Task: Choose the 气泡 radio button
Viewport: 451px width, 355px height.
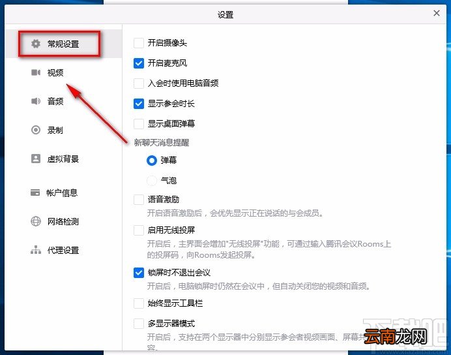Action: coord(152,181)
